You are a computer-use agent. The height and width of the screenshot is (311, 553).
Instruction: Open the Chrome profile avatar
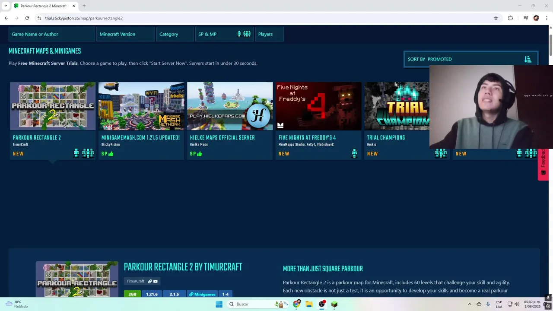[x=536, y=18]
